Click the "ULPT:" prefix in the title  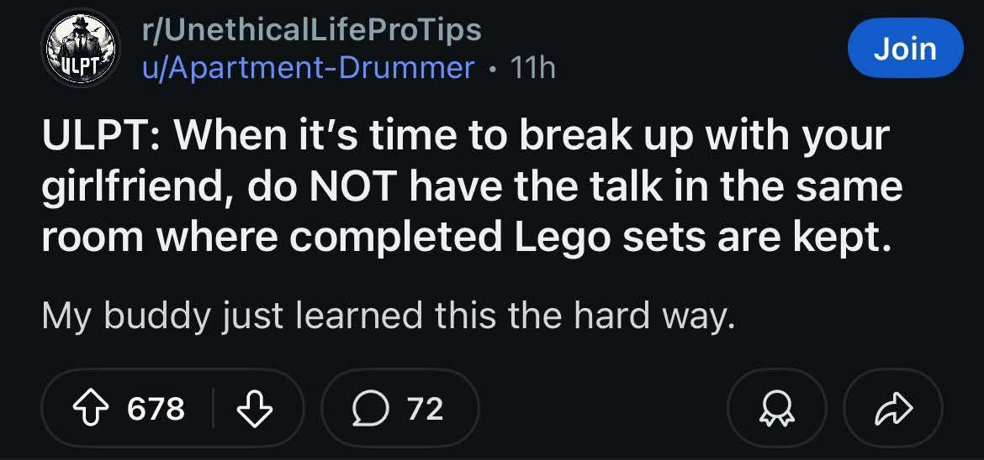click(x=94, y=136)
